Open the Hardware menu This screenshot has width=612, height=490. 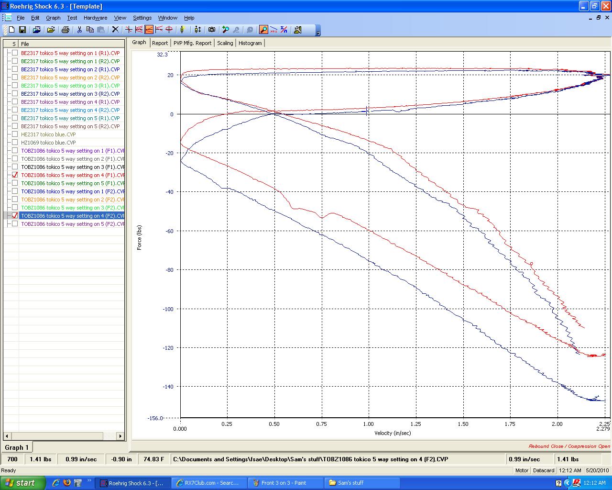coord(95,18)
